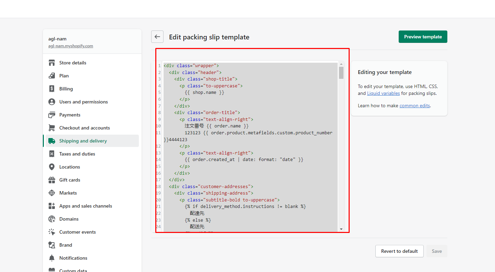Click the Billing receipt icon

point(52,89)
